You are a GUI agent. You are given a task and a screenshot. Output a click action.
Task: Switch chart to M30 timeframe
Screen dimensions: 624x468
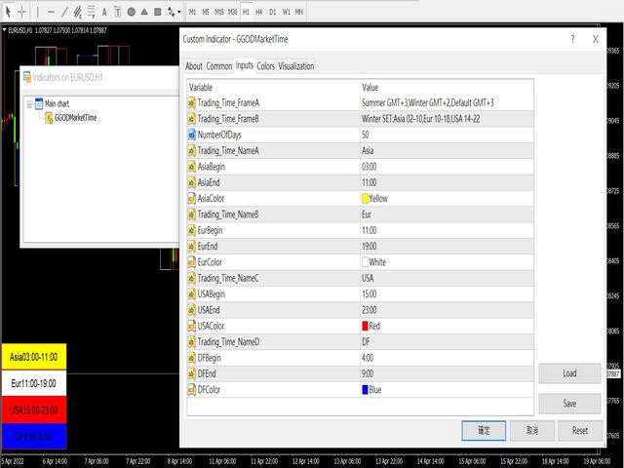(x=233, y=12)
